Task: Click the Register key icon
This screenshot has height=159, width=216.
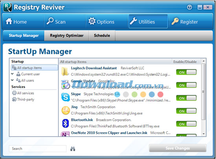Action: (x=175, y=21)
